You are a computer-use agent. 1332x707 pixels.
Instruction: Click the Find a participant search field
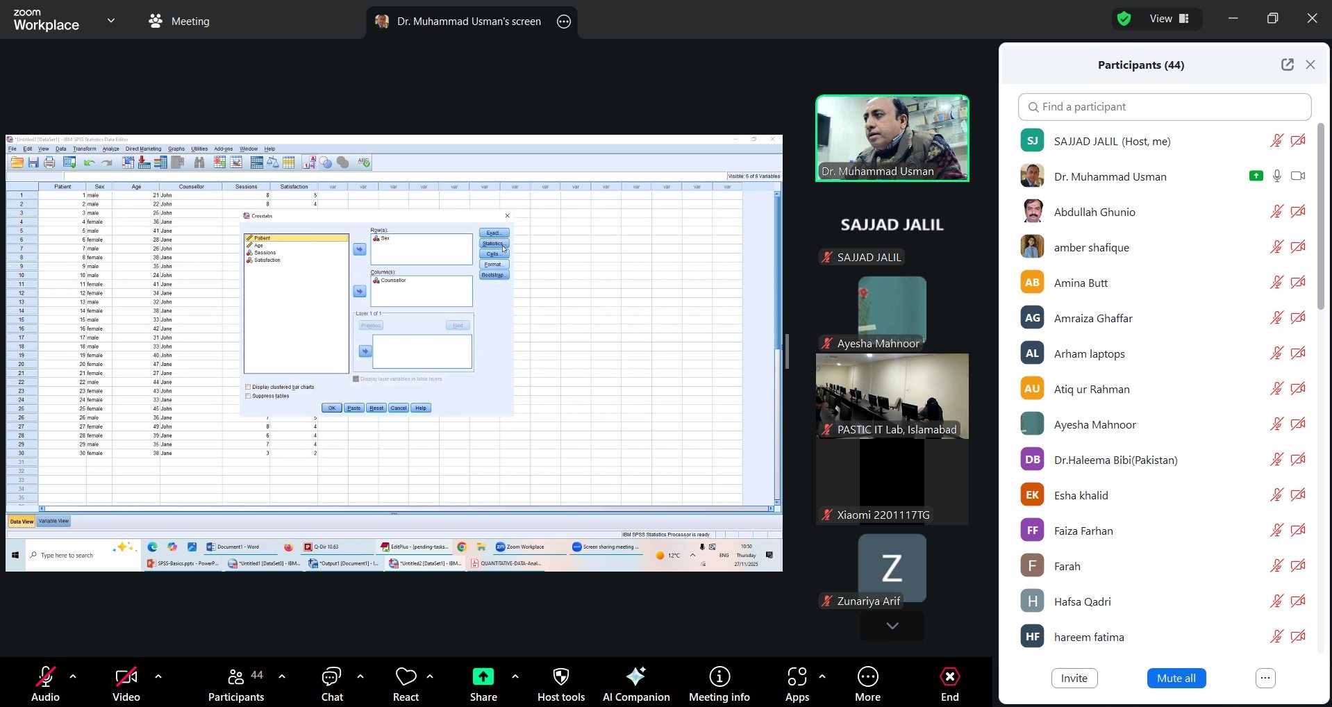click(1164, 106)
